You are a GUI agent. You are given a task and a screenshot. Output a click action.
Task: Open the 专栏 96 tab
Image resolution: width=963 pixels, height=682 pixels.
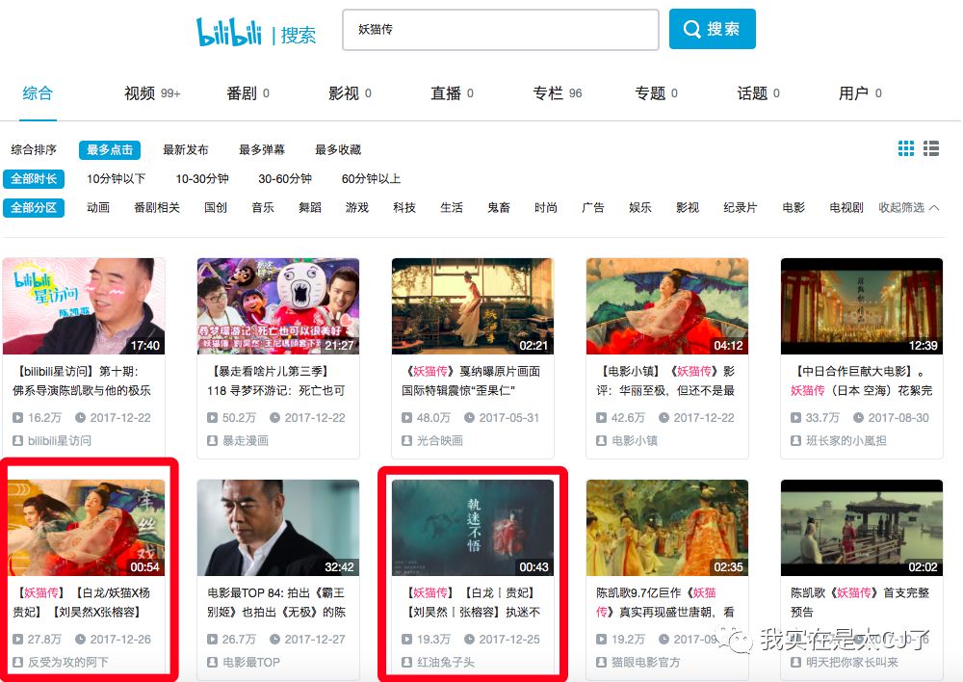[x=557, y=93]
